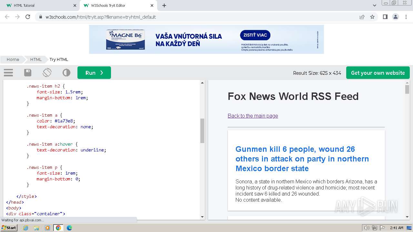Open the W3Schools hamburger menu
The width and height of the screenshot is (413, 232).
(x=8, y=73)
